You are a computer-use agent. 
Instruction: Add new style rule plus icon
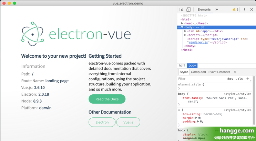pos(248,79)
